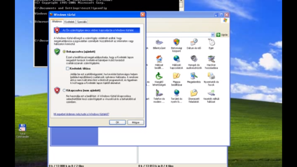Image resolution: width=297 pixels, height=167 pixels.
Task: Select Kikapcsolva (nem ajánlott) radio button
Action: 64,90
